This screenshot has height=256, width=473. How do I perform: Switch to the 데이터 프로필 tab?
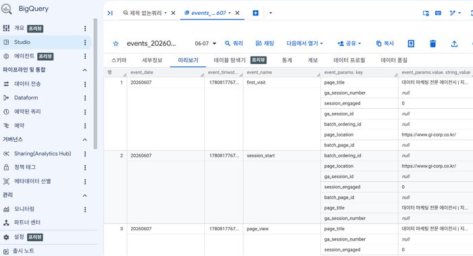click(x=349, y=60)
